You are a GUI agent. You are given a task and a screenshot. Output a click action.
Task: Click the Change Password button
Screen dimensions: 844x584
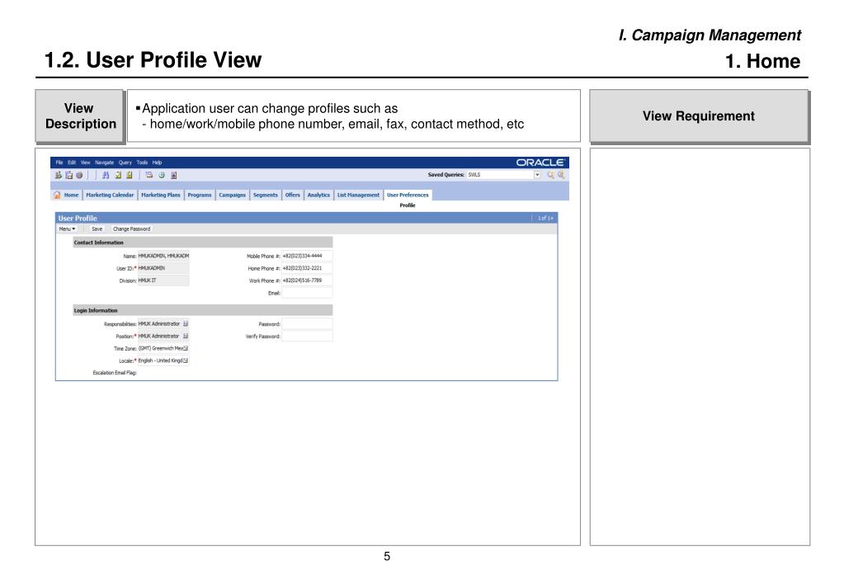click(x=131, y=228)
